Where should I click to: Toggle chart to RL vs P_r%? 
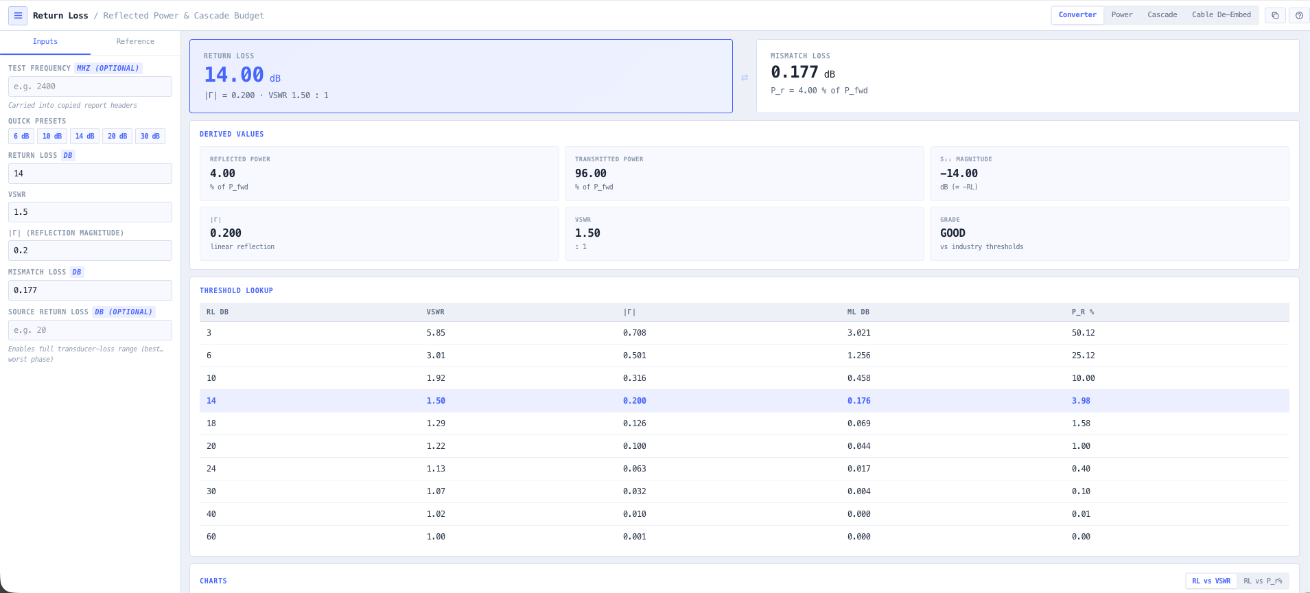point(1263,581)
